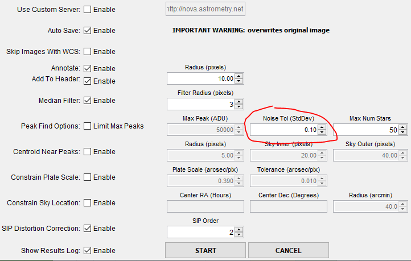Enable Constrain Sky Location checkbox

coord(87,202)
